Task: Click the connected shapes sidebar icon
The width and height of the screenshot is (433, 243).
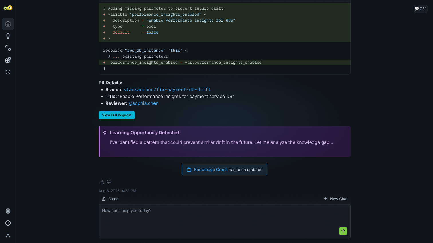Action: [x=8, y=48]
